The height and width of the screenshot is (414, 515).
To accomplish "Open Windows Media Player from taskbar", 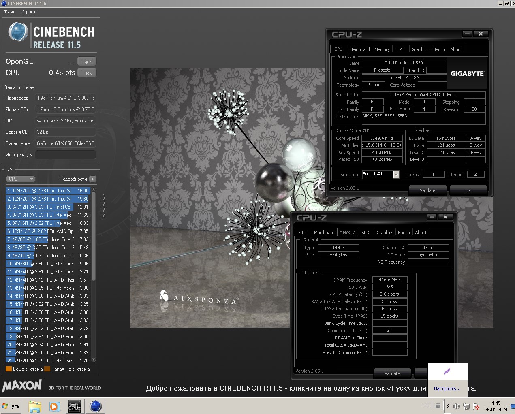I will click(x=54, y=406).
